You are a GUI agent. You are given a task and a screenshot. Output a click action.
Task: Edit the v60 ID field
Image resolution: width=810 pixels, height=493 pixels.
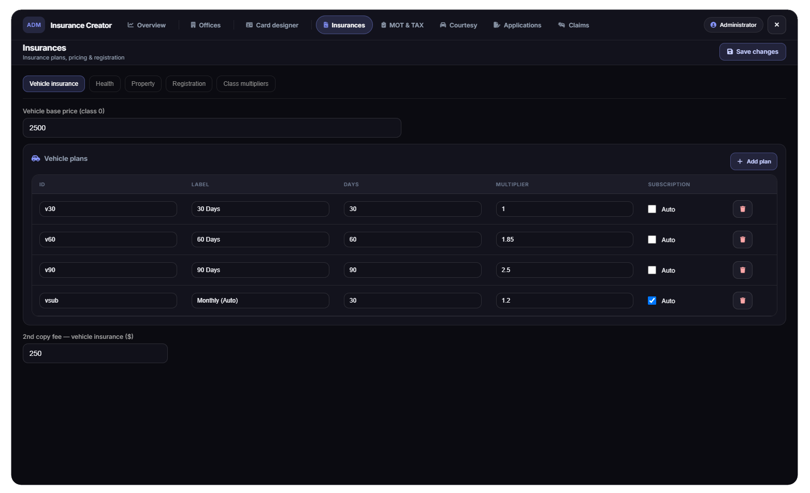pos(108,240)
